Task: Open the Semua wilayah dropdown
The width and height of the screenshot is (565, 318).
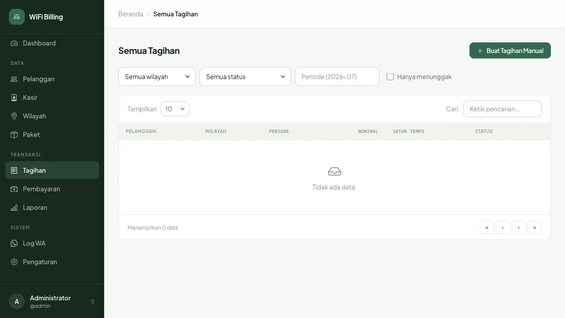Action: [157, 77]
